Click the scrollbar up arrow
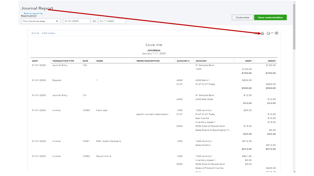The height and width of the screenshot is (176, 314). [x=294, y=3]
